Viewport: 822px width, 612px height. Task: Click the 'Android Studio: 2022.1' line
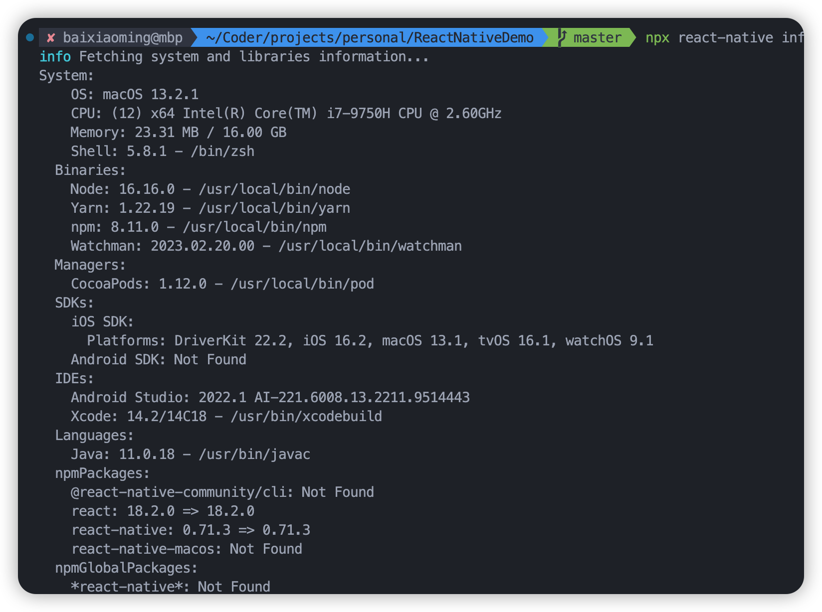click(270, 398)
